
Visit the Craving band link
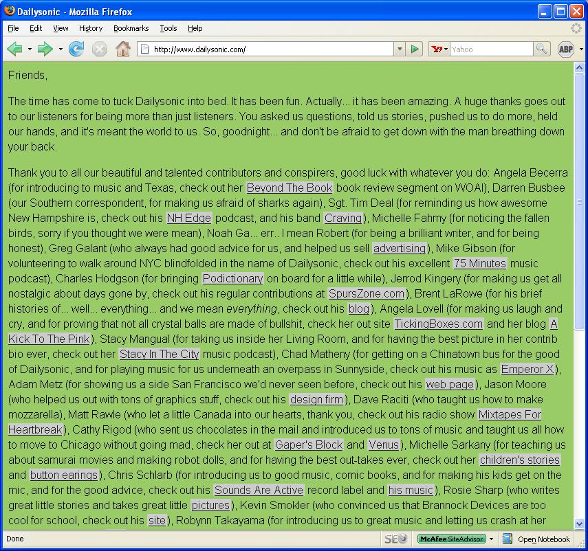click(343, 218)
